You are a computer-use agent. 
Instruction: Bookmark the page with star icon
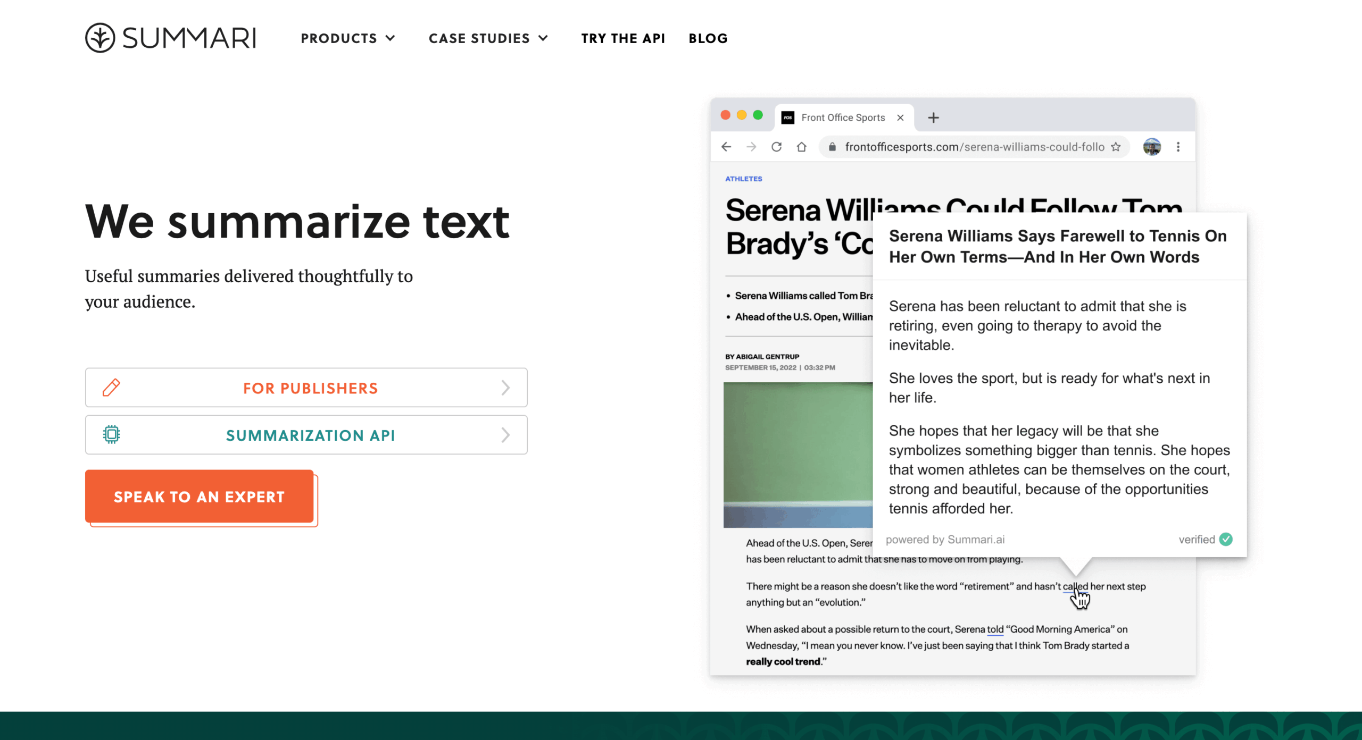pos(1116,147)
